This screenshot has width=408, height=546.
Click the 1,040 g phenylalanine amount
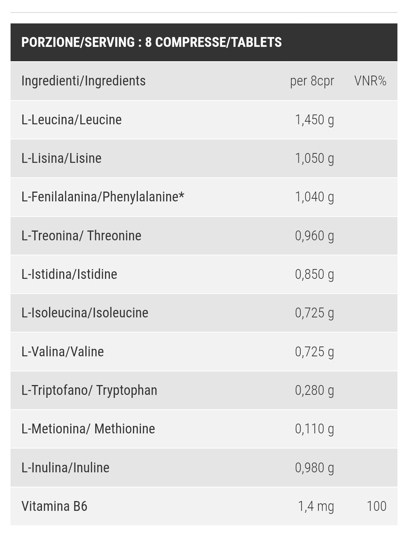click(314, 197)
